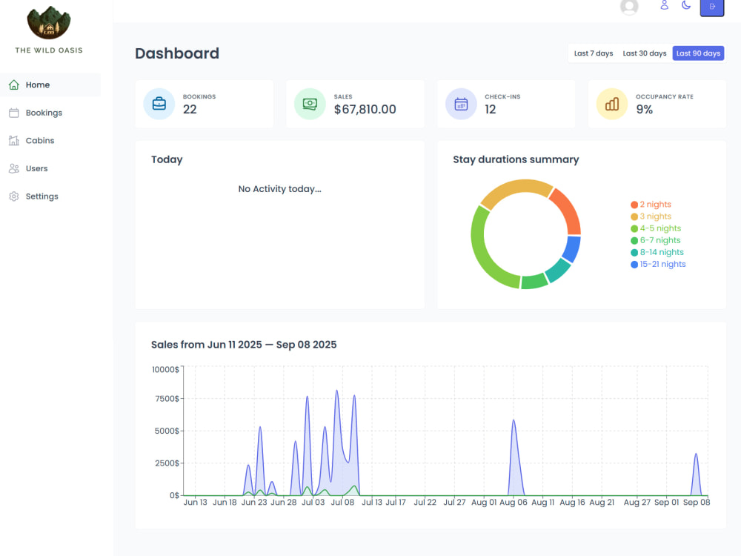Click the No Activity today message
Screen dimensions: 741x556
coord(280,189)
